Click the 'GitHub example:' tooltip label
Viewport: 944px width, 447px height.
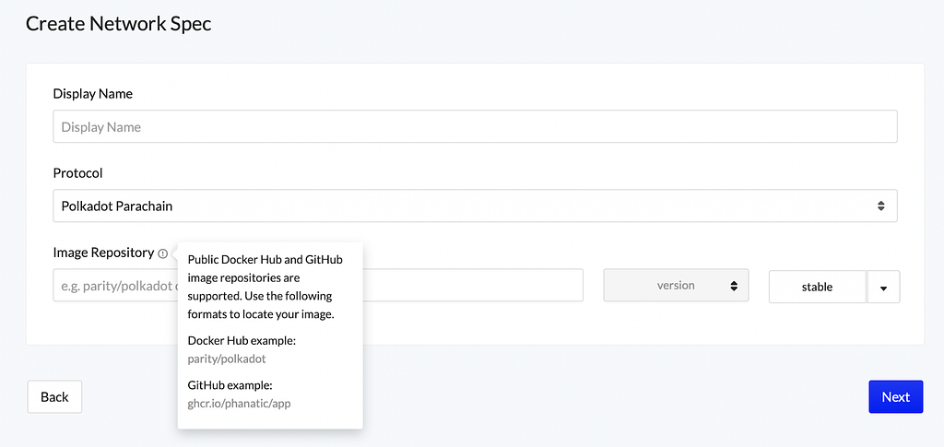[x=230, y=385]
